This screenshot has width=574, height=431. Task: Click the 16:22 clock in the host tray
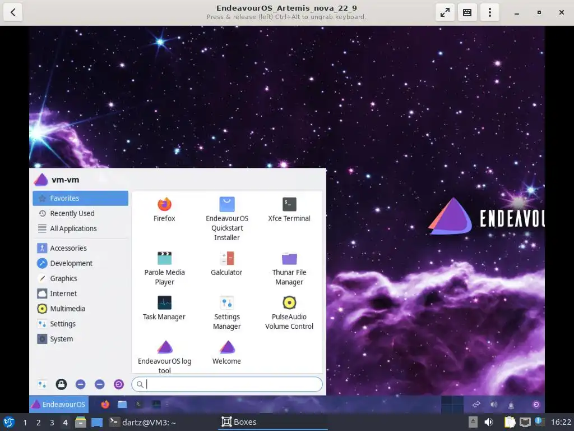tap(561, 422)
